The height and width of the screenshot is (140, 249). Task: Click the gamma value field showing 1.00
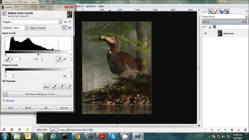pyautogui.click(x=37, y=59)
